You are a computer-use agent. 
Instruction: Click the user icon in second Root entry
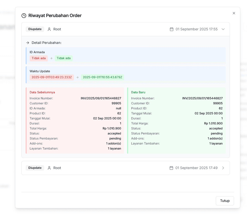point(49,168)
